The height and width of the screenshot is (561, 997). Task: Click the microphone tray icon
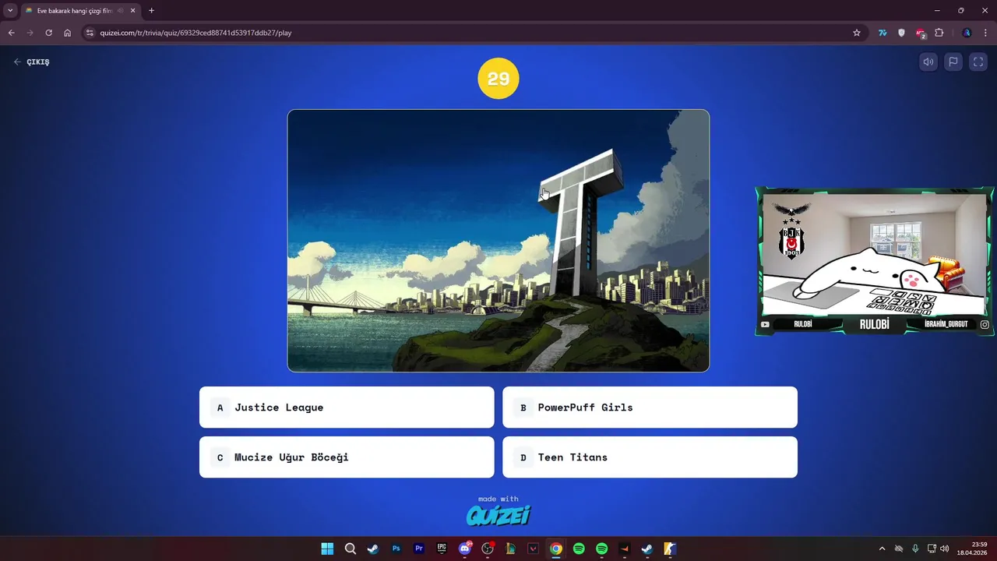tap(915, 549)
